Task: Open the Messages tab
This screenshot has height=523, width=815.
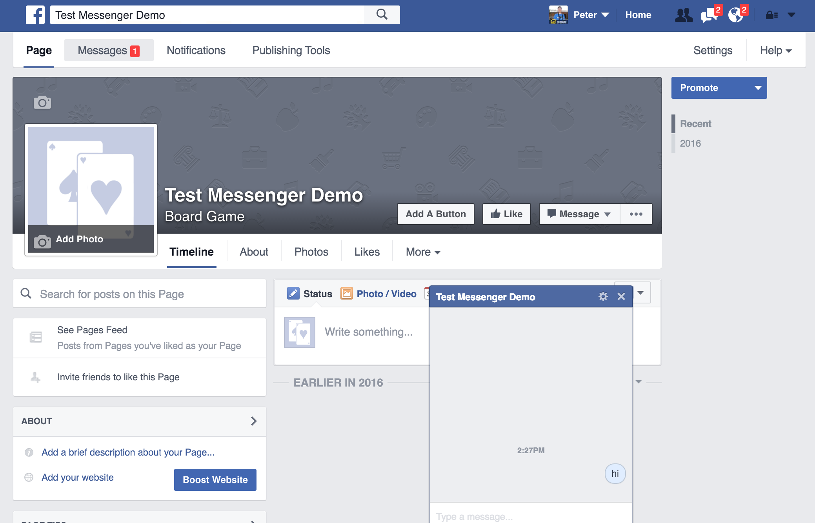Action: [x=109, y=50]
